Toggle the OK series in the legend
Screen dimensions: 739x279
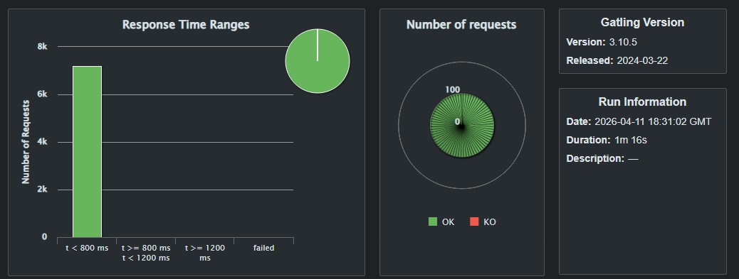441,222
